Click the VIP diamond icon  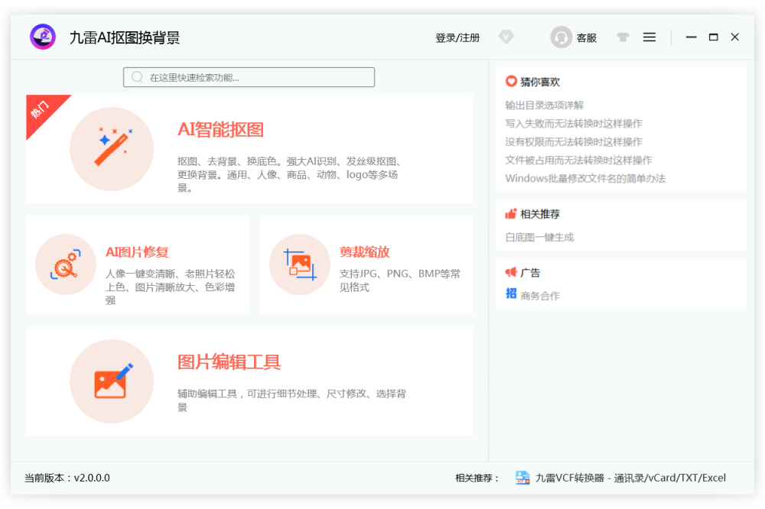pyautogui.click(x=506, y=37)
